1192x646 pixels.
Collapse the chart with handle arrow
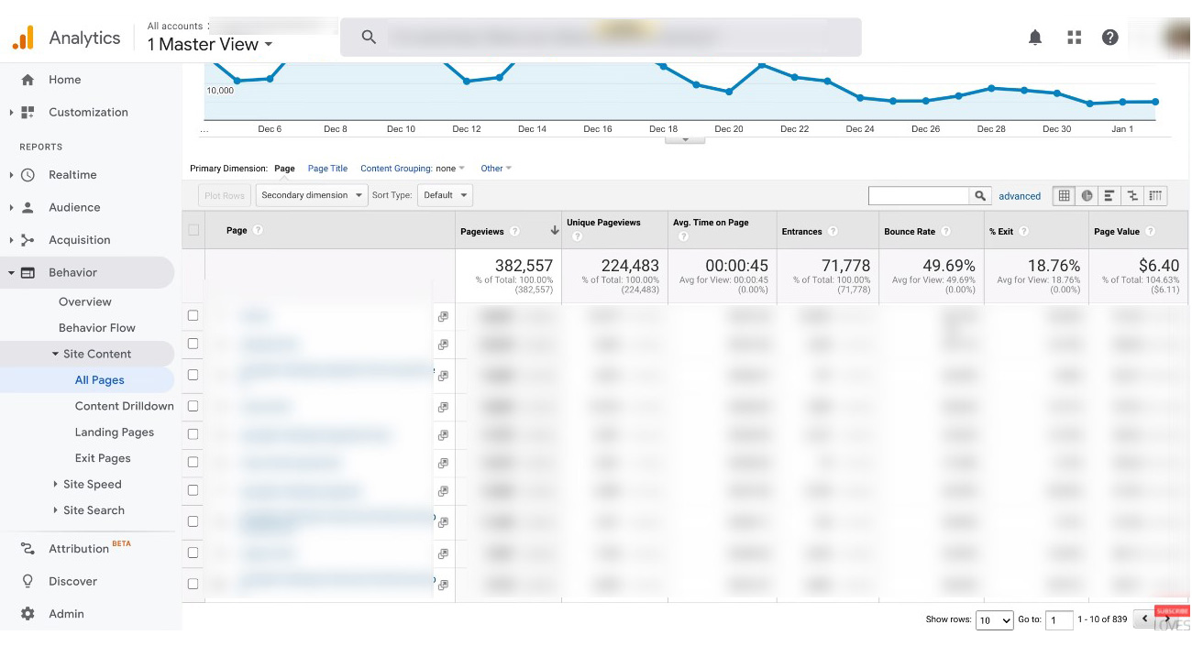(x=685, y=139)
